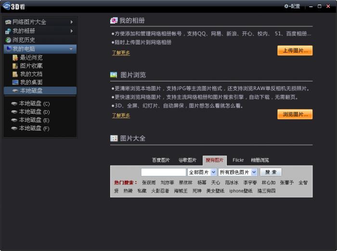Click hot search term 范冰冰
The width and height of the screenshot is (337, 251).
(x=232, y=183)
